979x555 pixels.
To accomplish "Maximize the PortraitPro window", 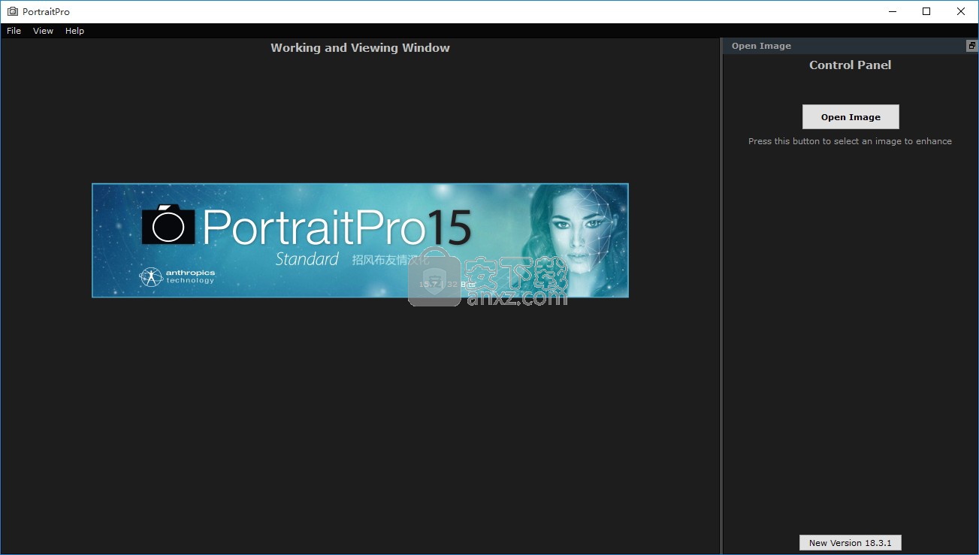I will [x=926, y=11].
